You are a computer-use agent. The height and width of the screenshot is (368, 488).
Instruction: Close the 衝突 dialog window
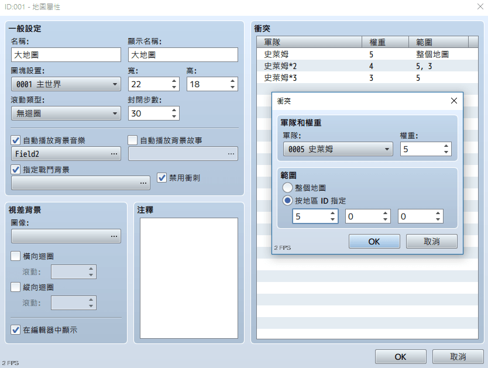tap(453, 101)
